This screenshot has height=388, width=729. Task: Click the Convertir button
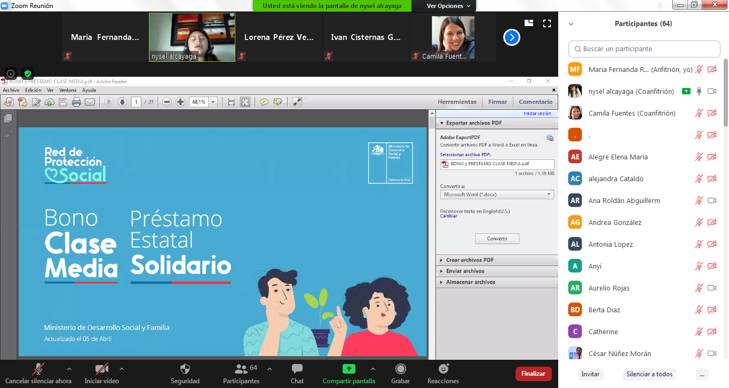click(x=497, y=239)
